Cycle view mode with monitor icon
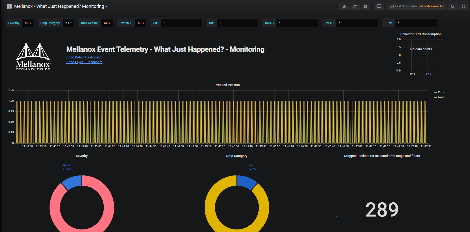The image size is (470, 232). (379, 6)
